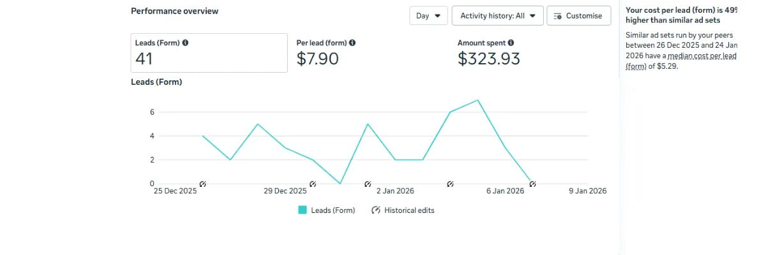Viewport: 766px width, 255px height.
Task: Click the info icon beside Amount spent
Action: coord(511,43)
